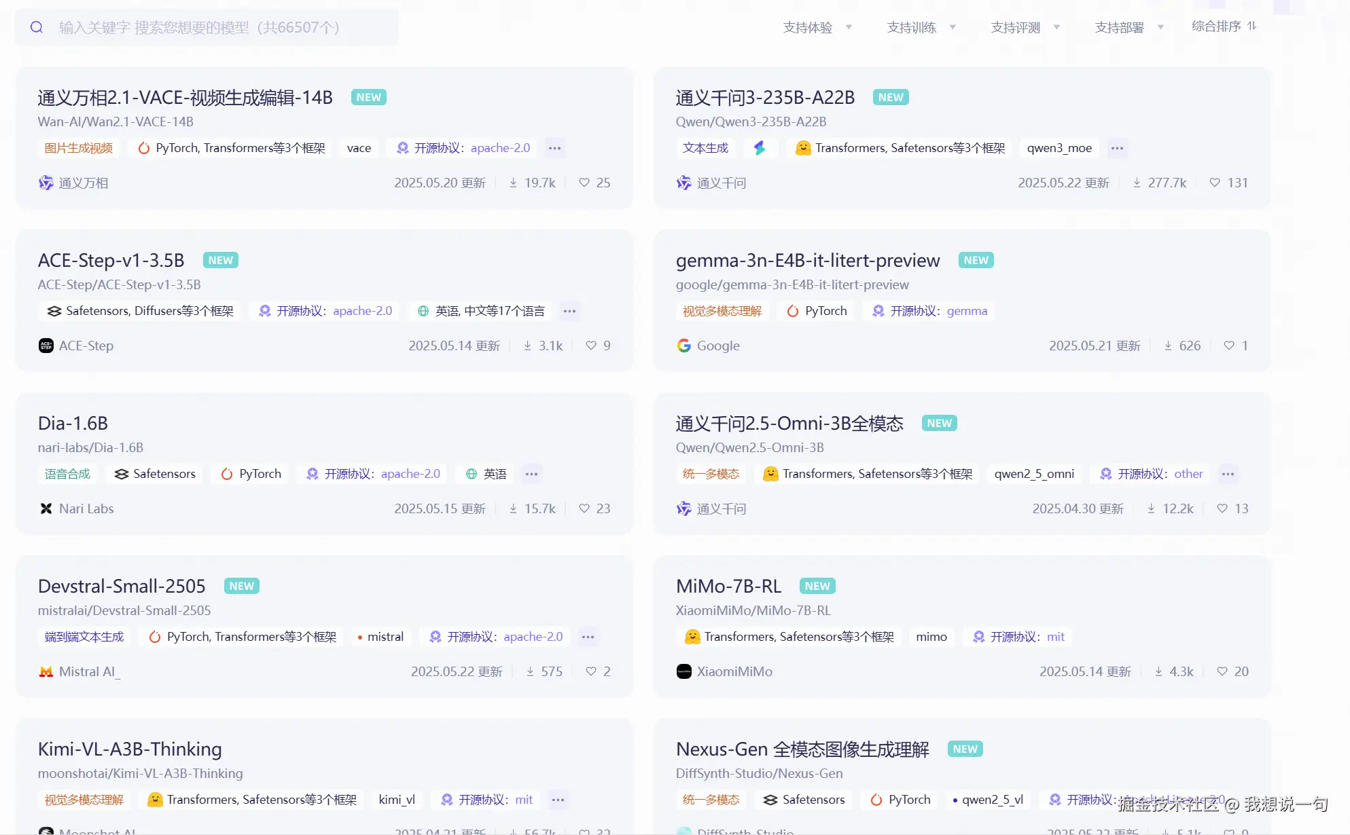Screen dimensions: 1350x835
Task: Click the lightning bolt tag on Qwen3-235B-A22B
Action: pyautogui.click(x=760, y=148)
